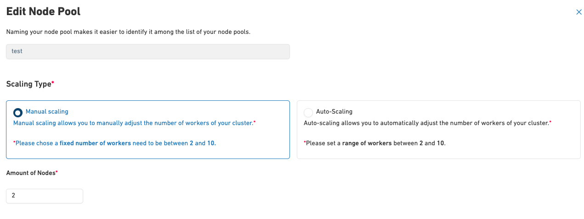584x219 pixels.
Task: Click the Manual scaling description sentence
Action: point(133,123)
